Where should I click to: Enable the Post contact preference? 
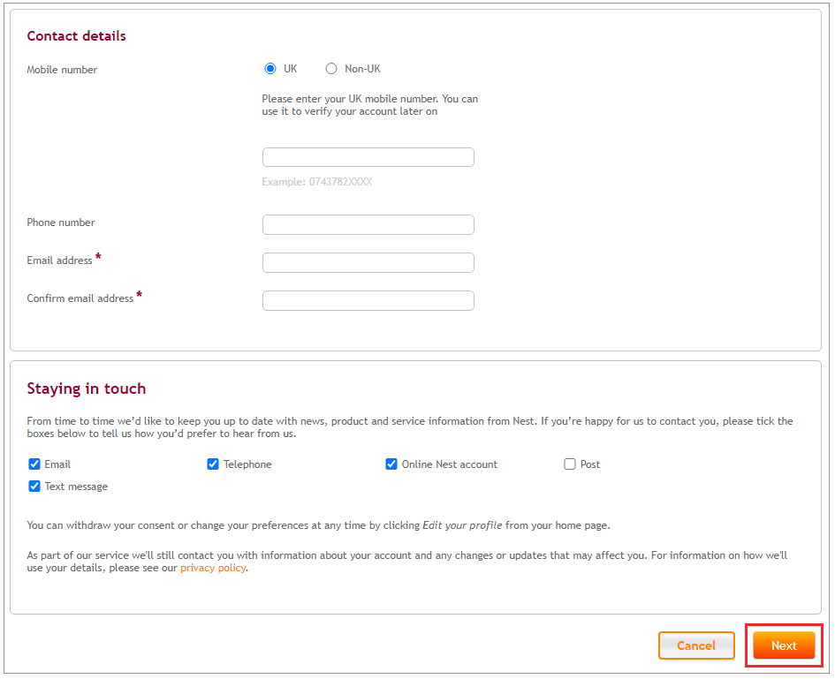(570, 464)
